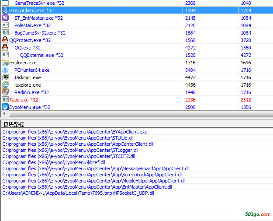Click the 模块路径 column header
273x221 pixels.
[x=137, y=124]
